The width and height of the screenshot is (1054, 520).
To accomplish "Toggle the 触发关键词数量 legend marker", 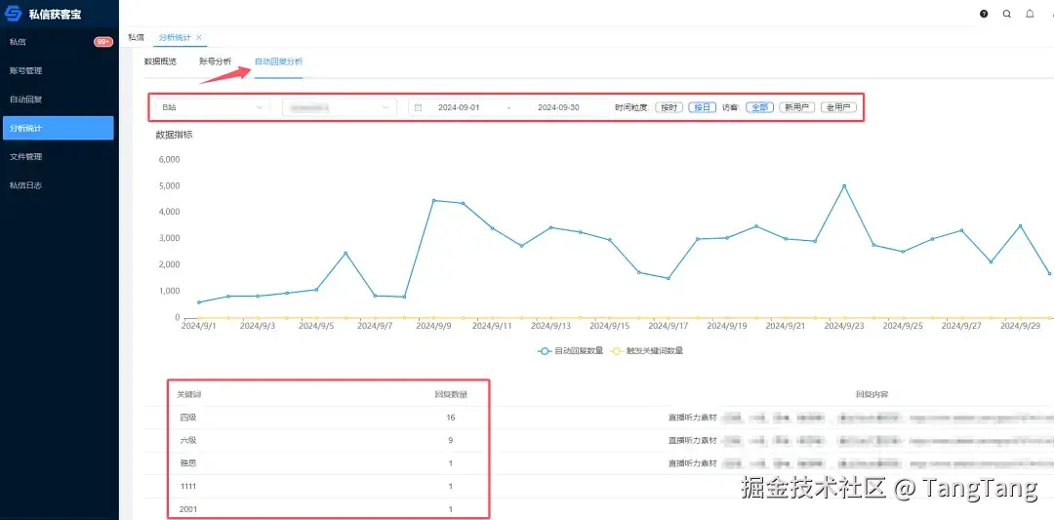I will pos(616,350).
